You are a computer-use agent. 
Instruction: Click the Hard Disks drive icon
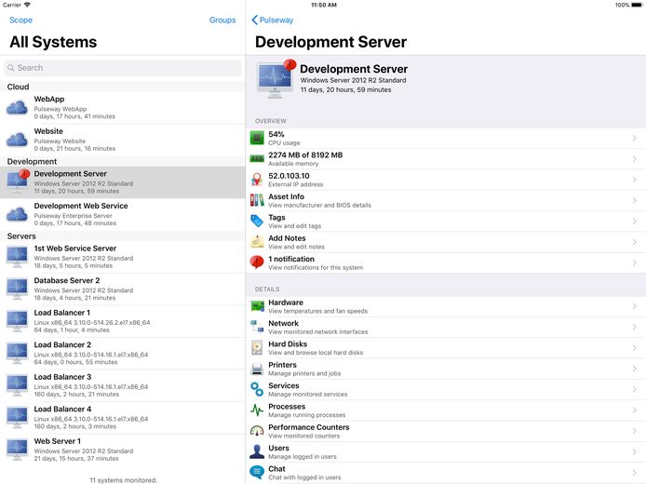coord(257,348)
